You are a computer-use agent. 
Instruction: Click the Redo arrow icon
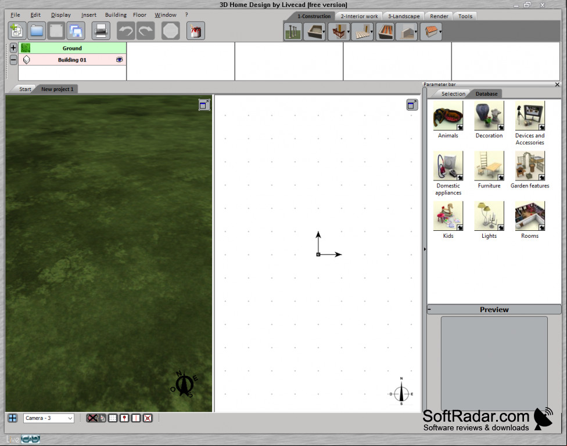(x=146, y=31)
